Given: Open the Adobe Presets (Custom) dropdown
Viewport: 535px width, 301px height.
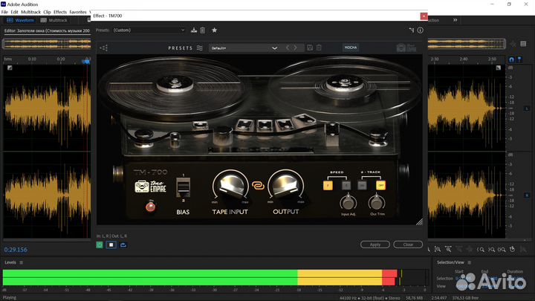Looking at the screenshot, I should [149, 30].
